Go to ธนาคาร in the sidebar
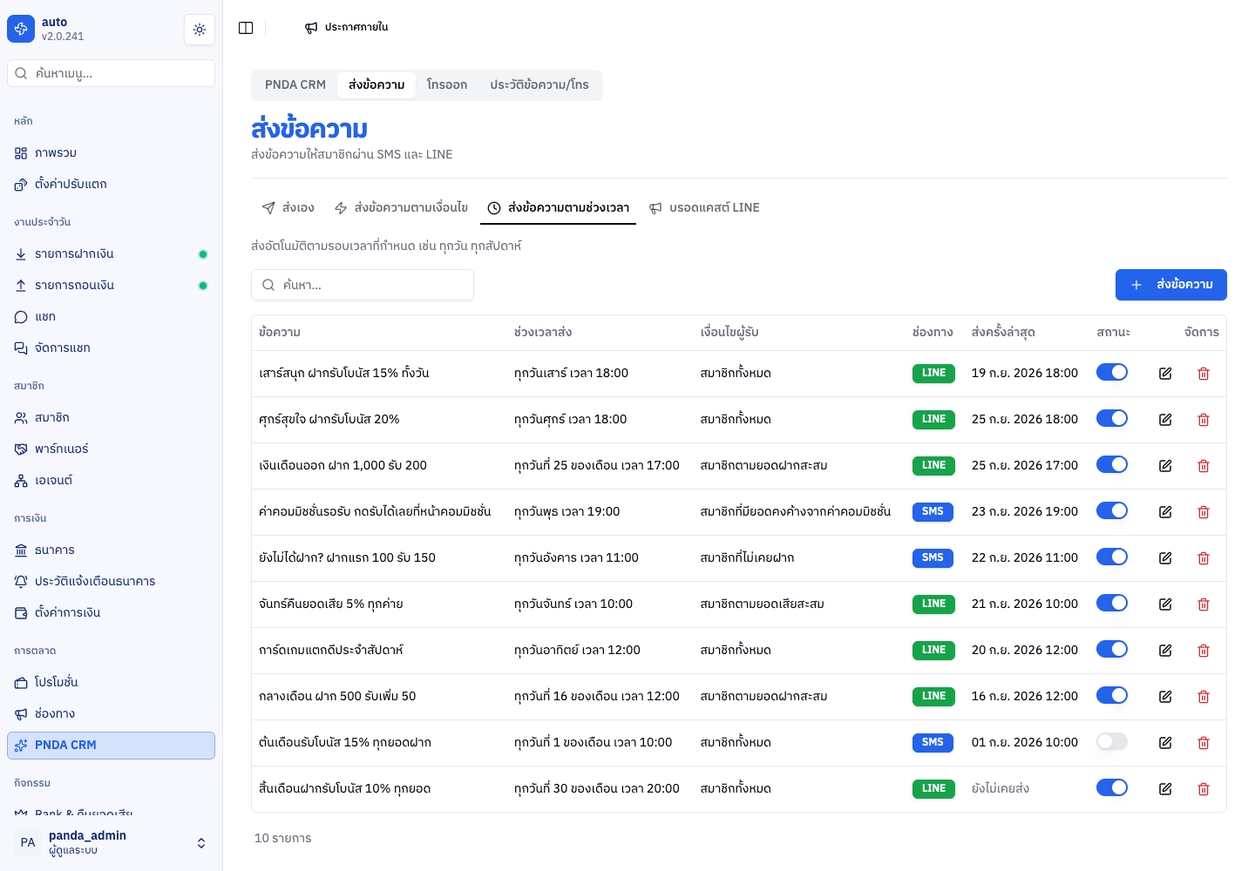The image size is (1255, 871). pyautogui.click(x=112, y=550)
